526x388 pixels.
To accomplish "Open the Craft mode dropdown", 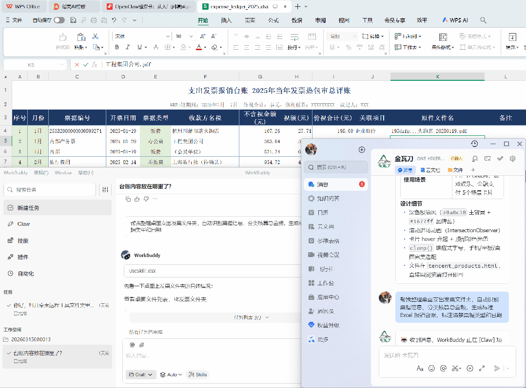I will 141,374.
